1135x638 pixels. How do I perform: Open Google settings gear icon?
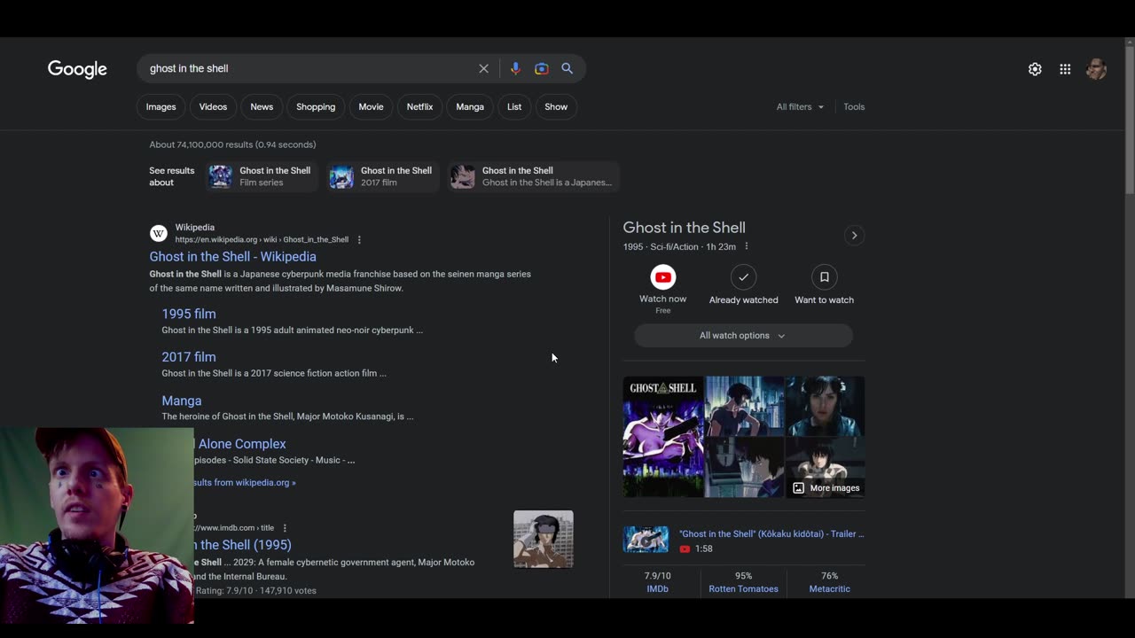[x=1035, y=69]
